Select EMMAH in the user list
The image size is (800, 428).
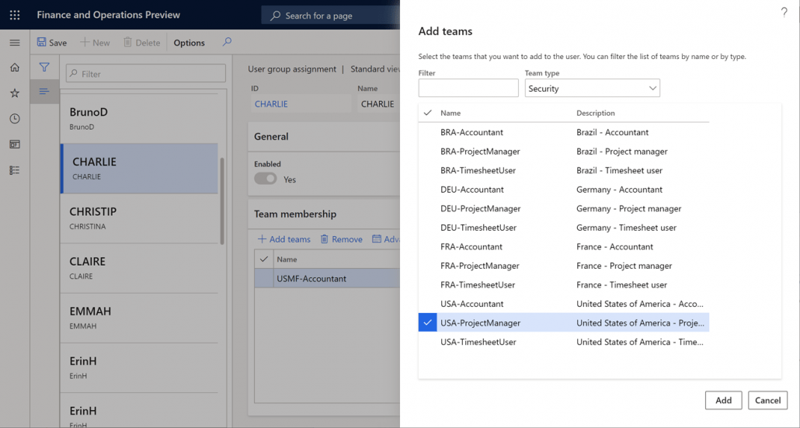(x=139, y=318)
